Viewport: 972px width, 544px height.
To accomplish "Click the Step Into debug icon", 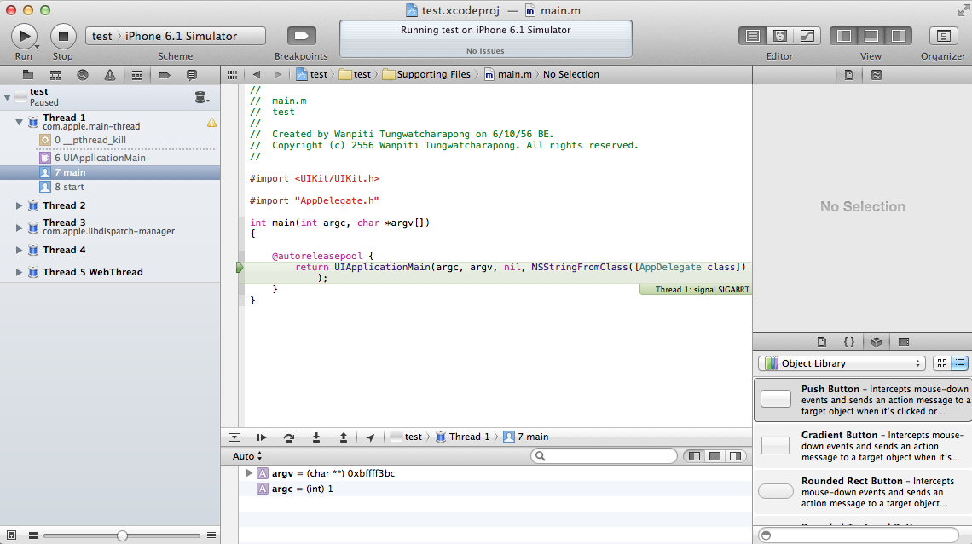I will pos(316,437).
